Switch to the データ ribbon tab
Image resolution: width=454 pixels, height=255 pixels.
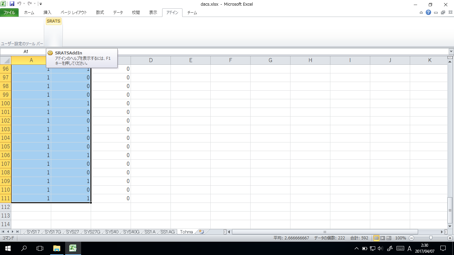click(x=118, y=13)
